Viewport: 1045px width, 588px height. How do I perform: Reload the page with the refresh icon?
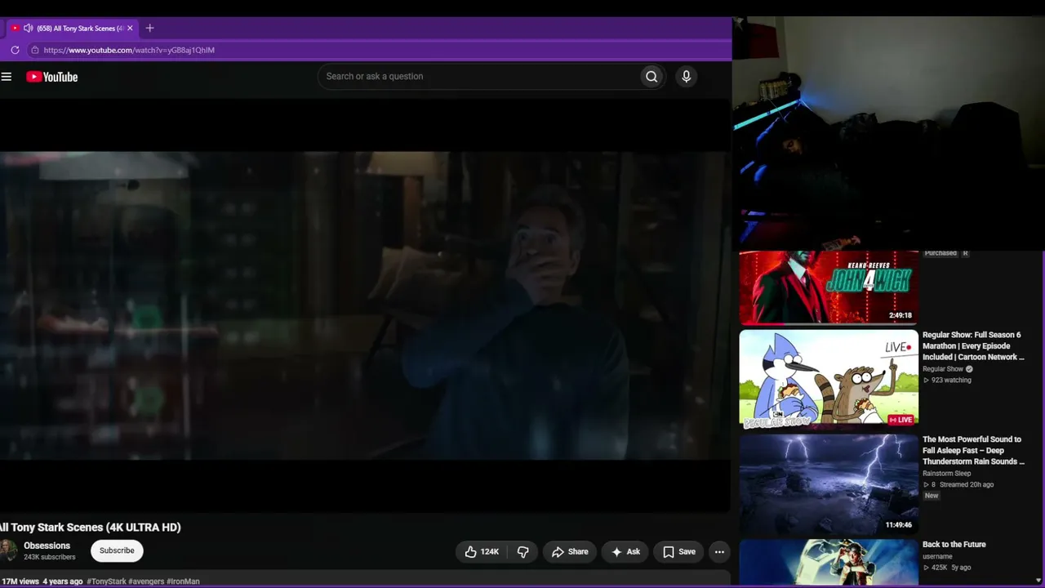(x=15, y=50)
